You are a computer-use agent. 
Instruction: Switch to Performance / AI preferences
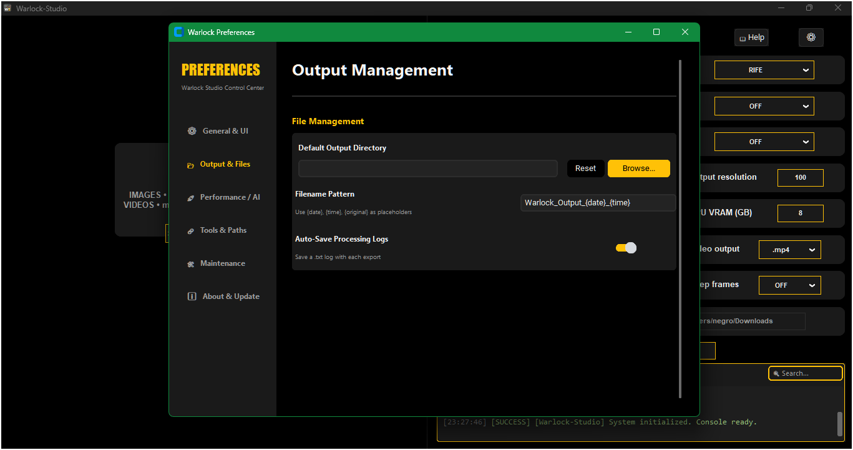pyautogui.click(x=223, y=197)
